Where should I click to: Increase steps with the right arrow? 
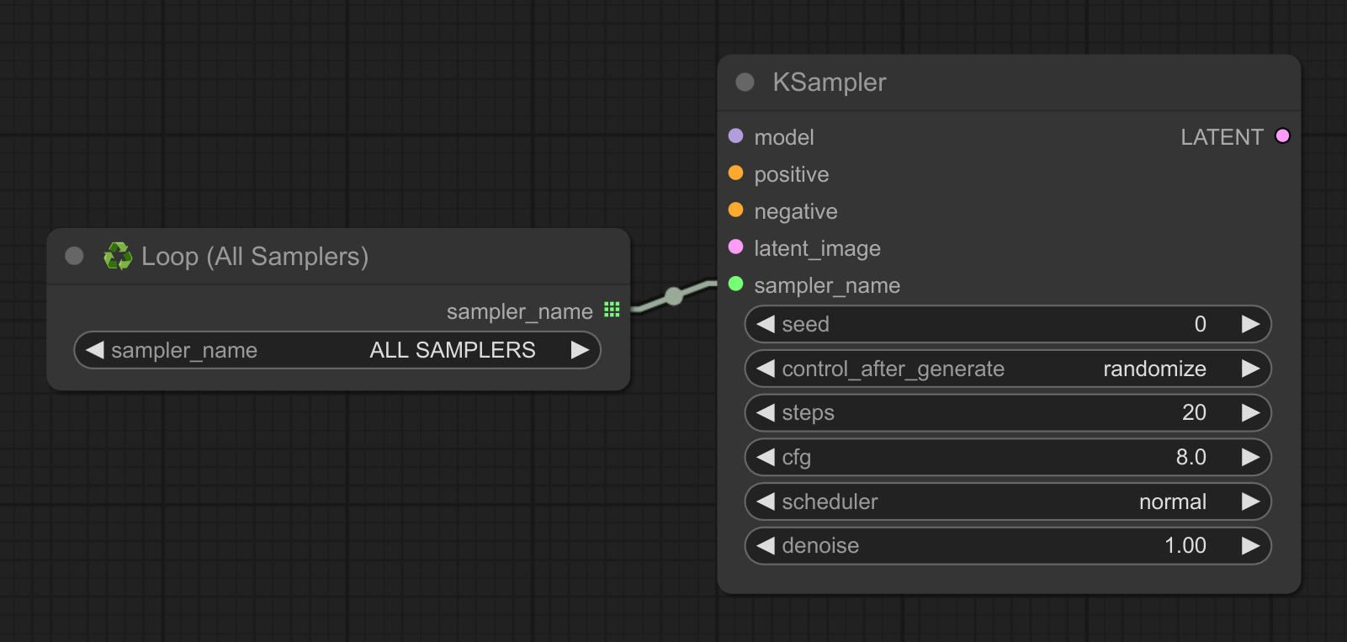click(1250, 412)
